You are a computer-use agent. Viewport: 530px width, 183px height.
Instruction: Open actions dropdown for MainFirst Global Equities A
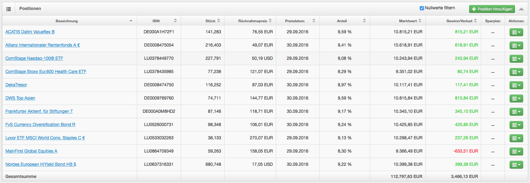pyautogui.click(x=516, y=151)
